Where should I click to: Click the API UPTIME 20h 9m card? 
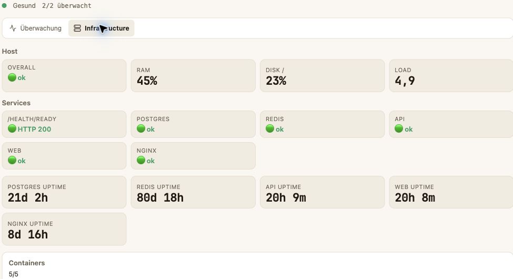(322, 192)
